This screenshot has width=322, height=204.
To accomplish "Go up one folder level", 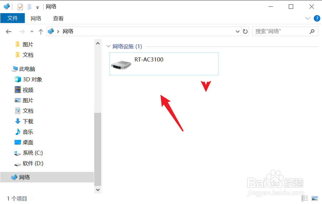I will click(x=41, y=32).
